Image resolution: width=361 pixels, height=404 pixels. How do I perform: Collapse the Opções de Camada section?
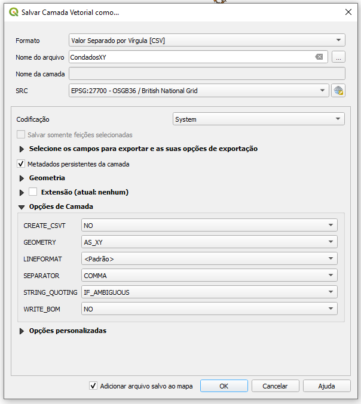22,207
